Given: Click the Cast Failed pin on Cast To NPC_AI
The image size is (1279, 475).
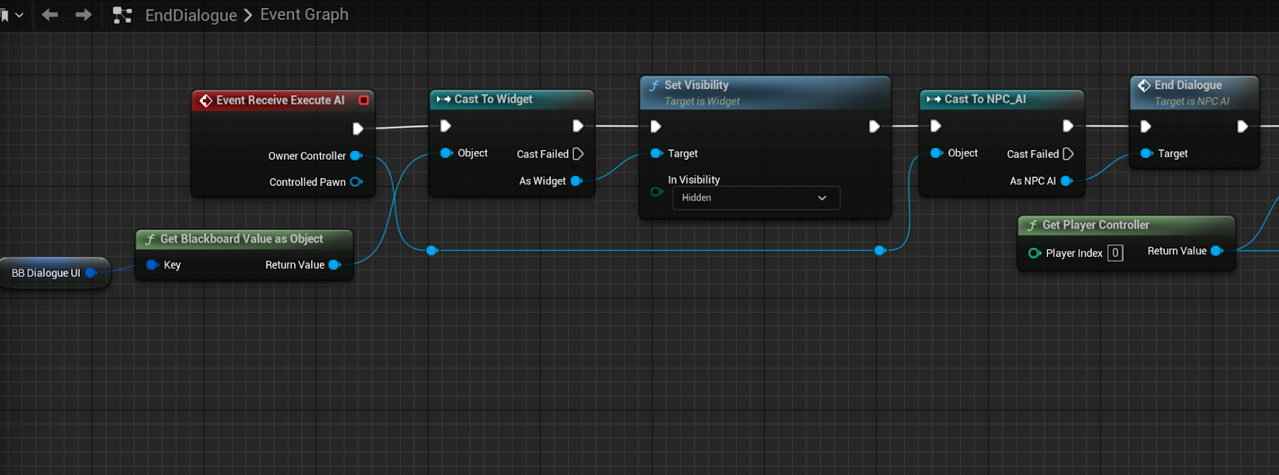Looking at the screenshot, I should pos(1068,154).
